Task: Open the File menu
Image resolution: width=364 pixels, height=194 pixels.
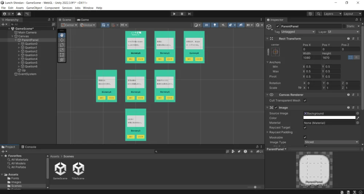Action: (x=4, y=8)
